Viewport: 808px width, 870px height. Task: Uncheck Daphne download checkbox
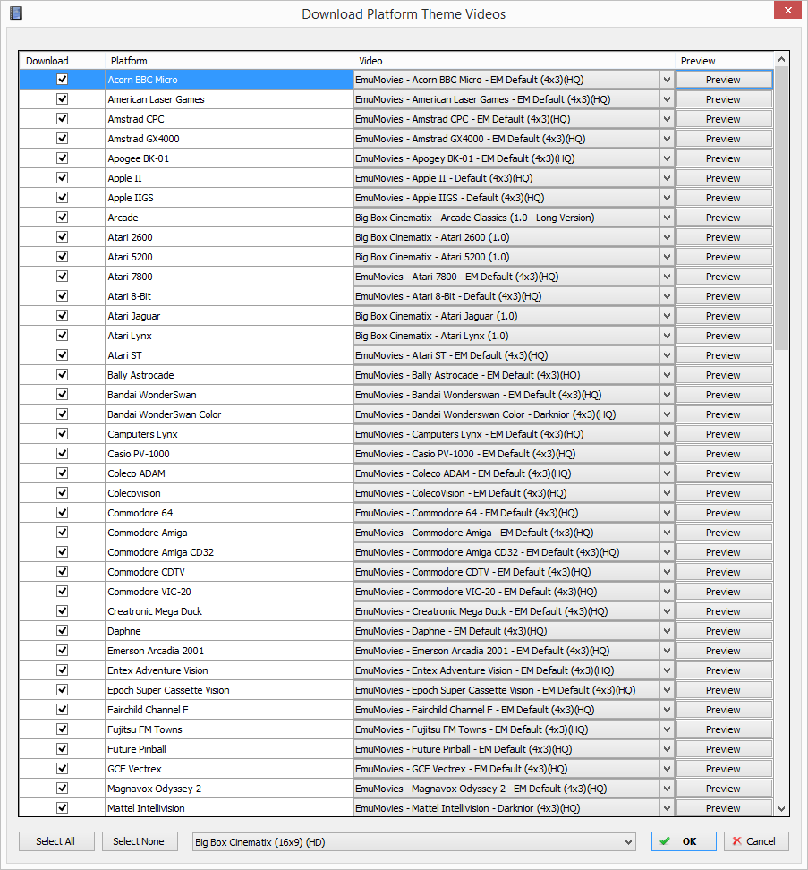pyautogui.click(x=62, y=631)
